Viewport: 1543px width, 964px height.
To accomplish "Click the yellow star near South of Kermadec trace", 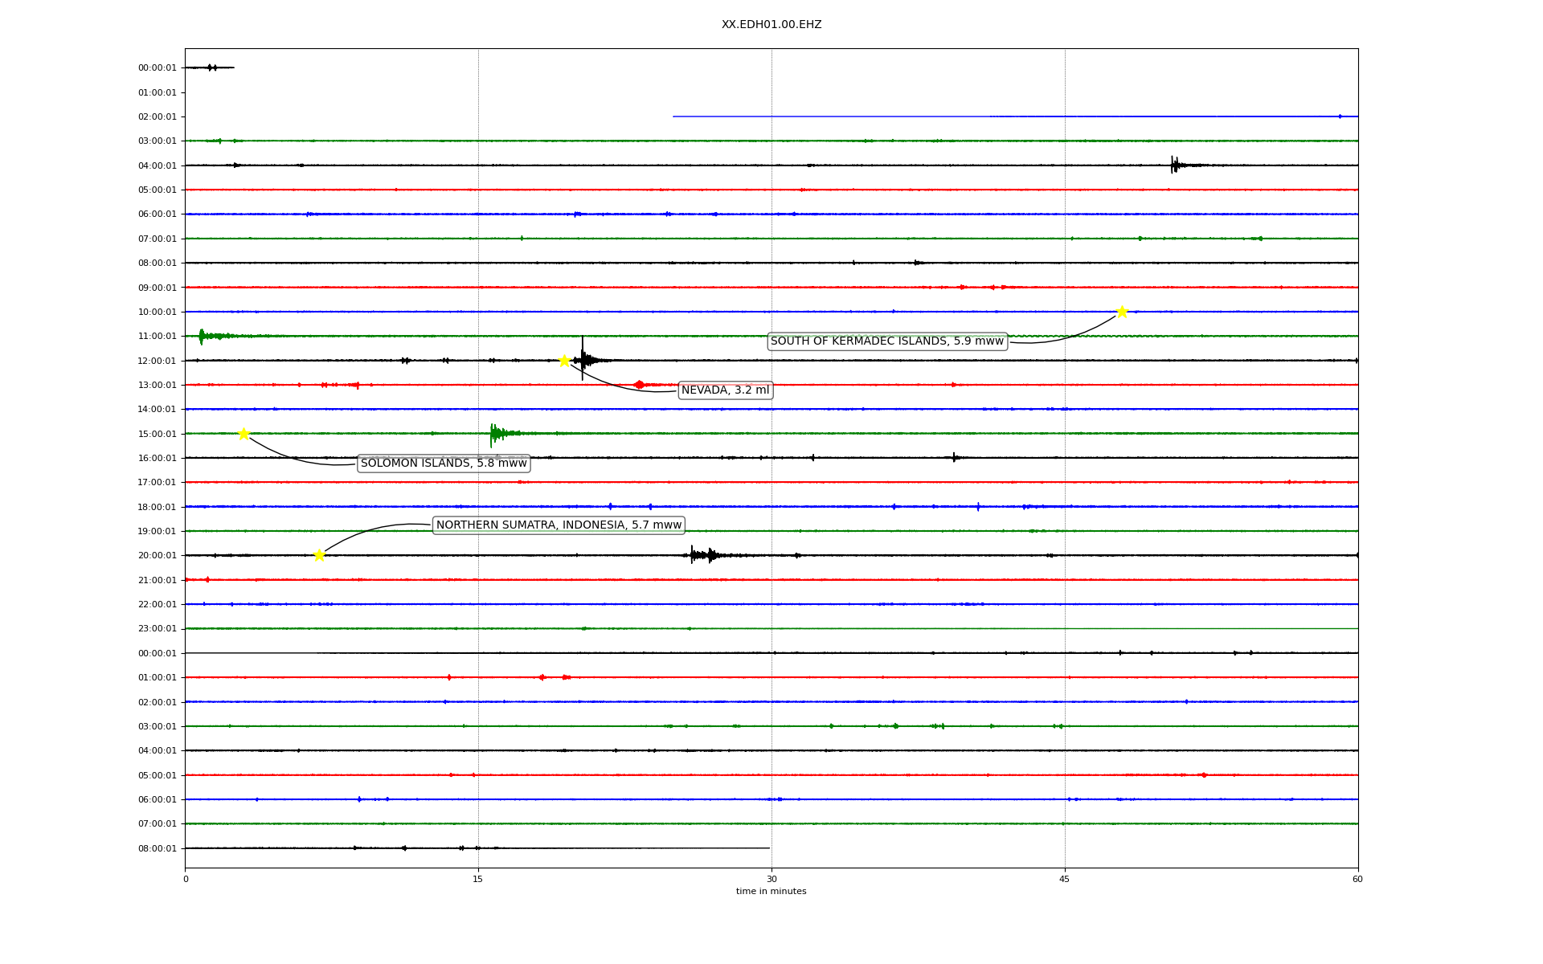I will (x=1122, y=312).
